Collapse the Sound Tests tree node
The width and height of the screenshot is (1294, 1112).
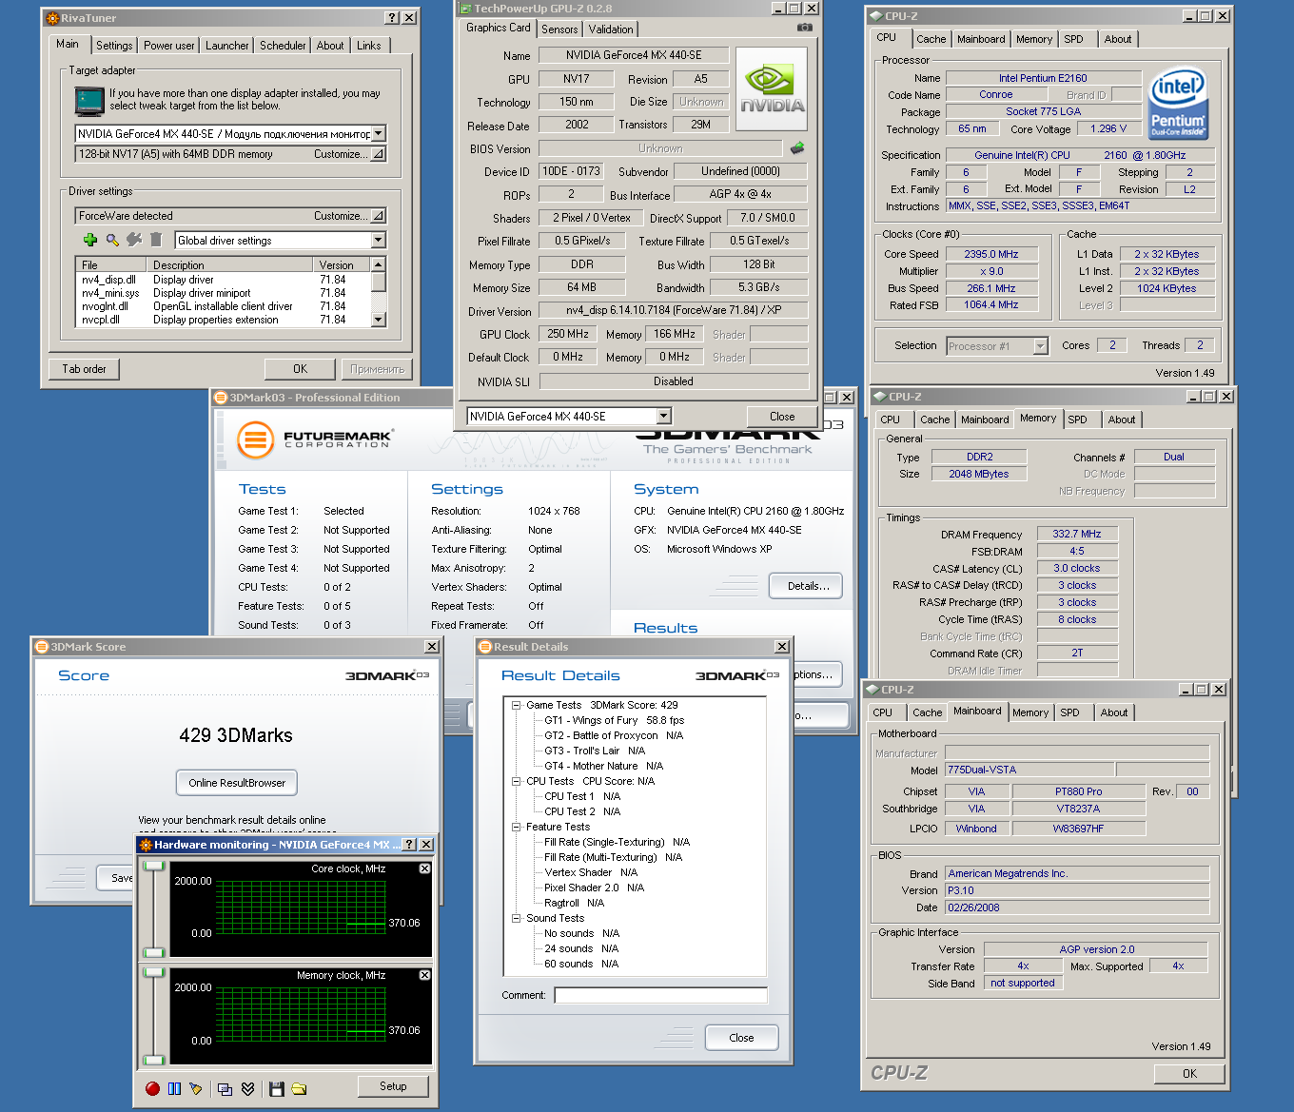[x=517, y=918]
